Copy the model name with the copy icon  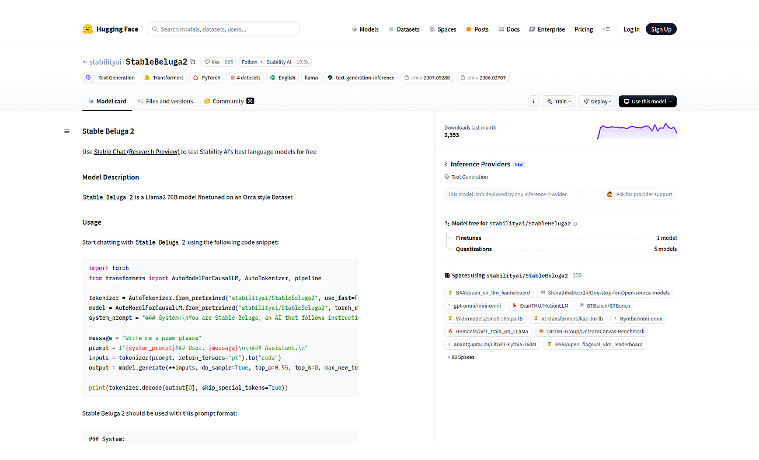pyautogui.click(x=193, y=62)
